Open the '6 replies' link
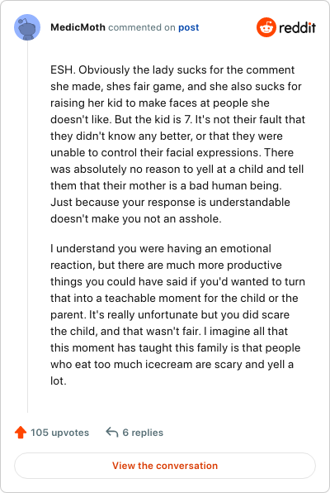The height and width of the screenshot is (493, 330). click(143, 433)
